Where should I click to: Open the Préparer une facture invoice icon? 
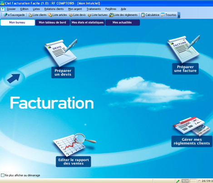(x=184, y=49)
